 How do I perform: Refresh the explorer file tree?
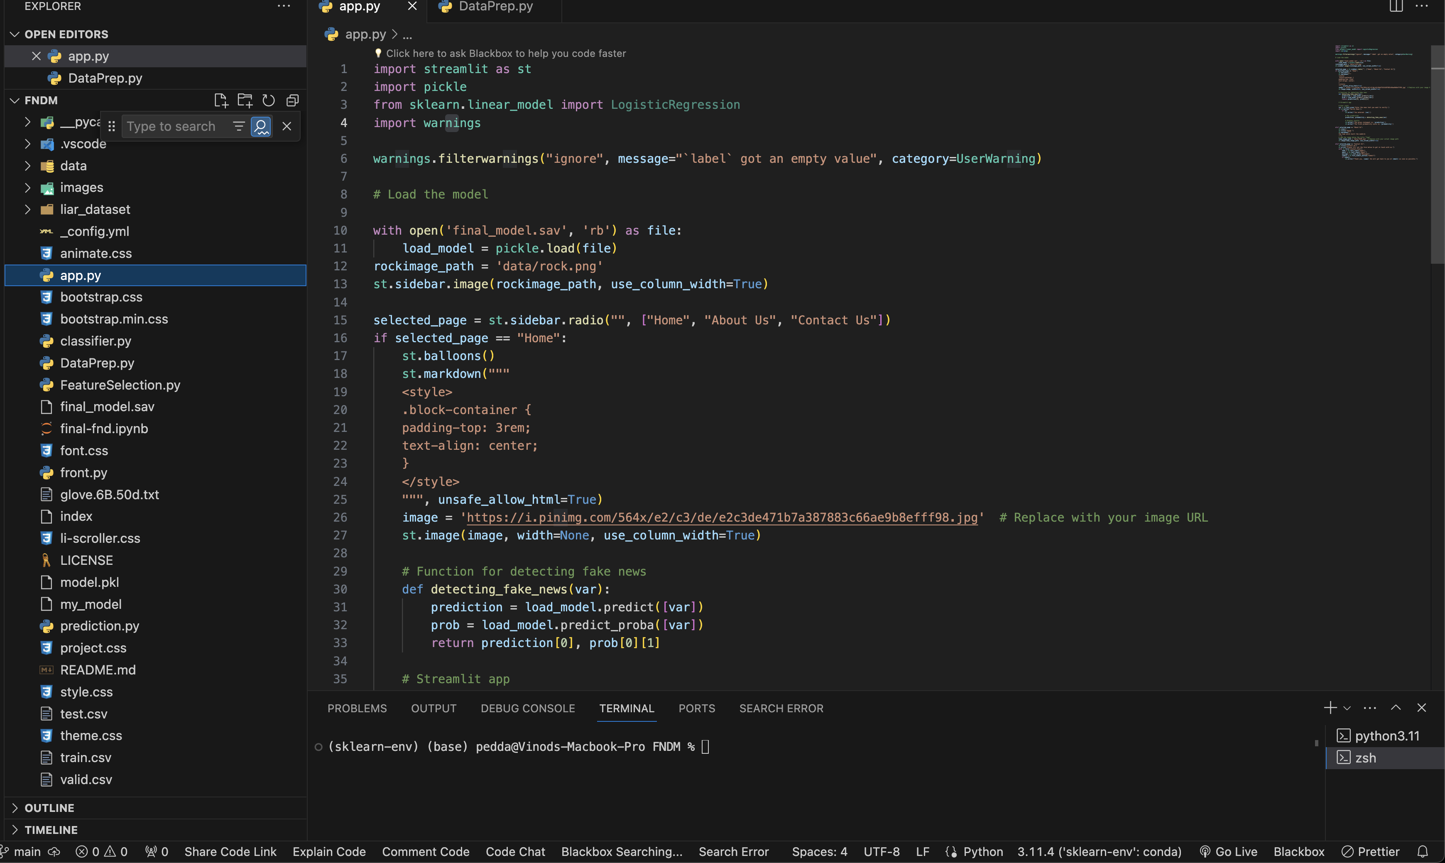(x=269, y=101)
